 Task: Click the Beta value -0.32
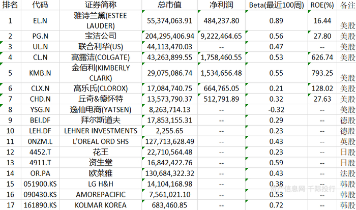pos(276,110)
